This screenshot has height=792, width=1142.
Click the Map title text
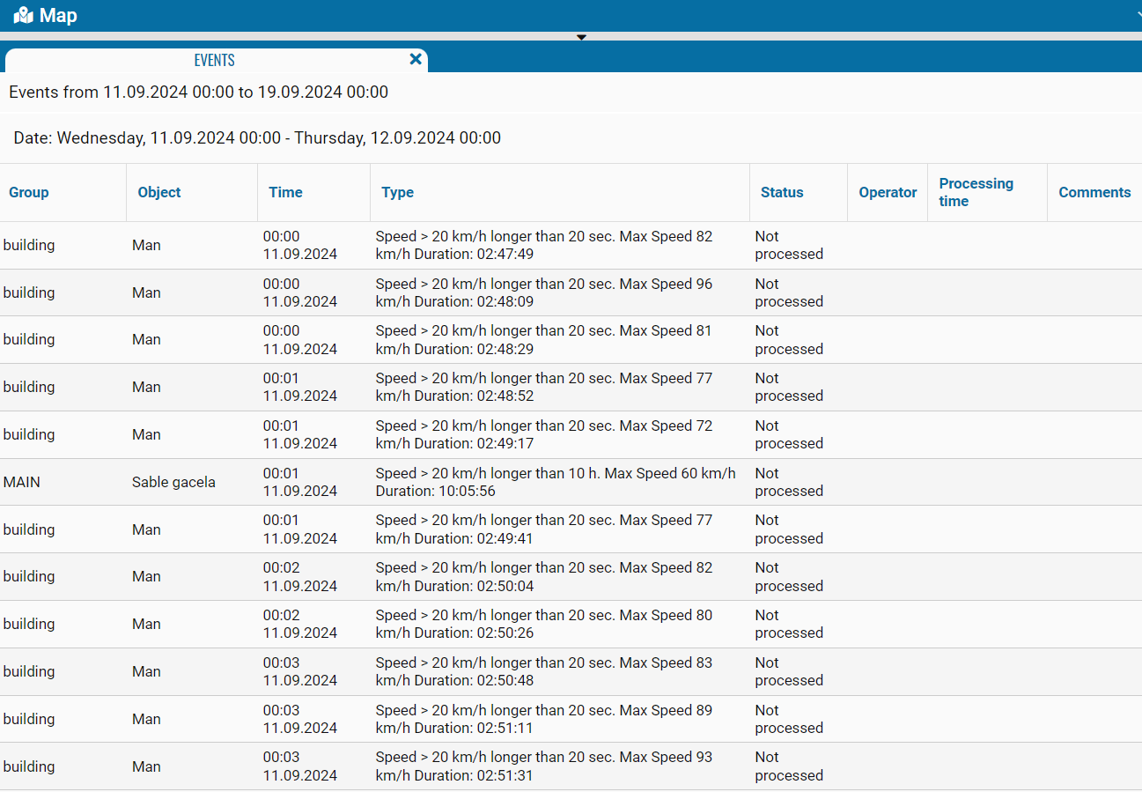point(58,16)
